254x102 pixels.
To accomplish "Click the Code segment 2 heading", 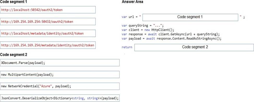I will 14,55.
